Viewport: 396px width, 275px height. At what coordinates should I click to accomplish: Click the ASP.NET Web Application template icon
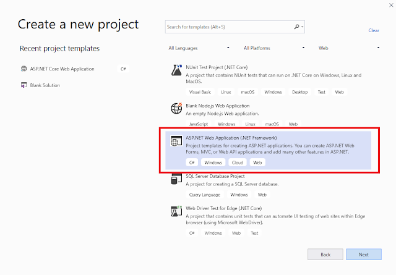coord(176,141)
